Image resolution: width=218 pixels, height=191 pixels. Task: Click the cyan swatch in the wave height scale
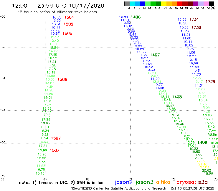pos(132,4)
